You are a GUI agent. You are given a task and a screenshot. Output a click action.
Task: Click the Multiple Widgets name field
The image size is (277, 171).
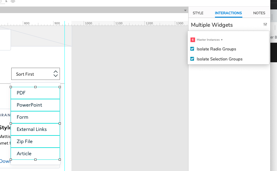(x=225, y=25)
